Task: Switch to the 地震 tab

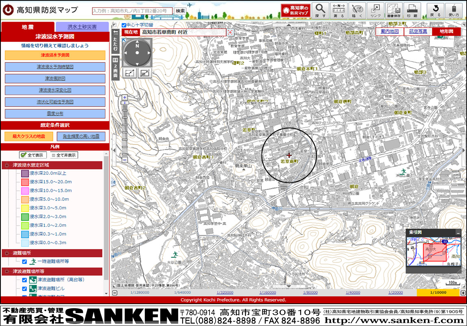Action: 28,27
